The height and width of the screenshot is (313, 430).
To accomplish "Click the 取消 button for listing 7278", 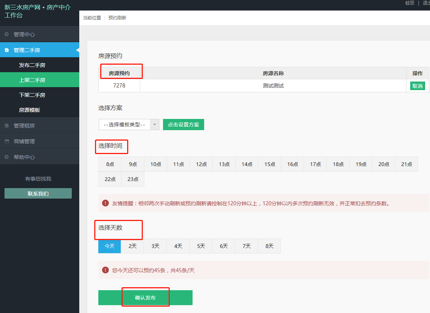I will [x=417, y=86].
